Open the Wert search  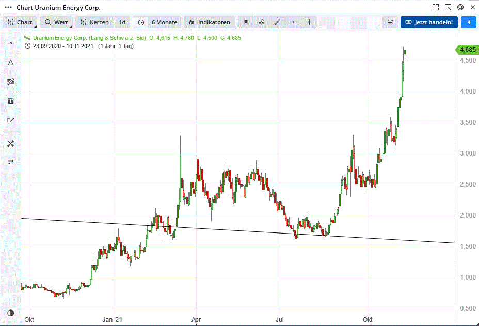coord(57,22)
